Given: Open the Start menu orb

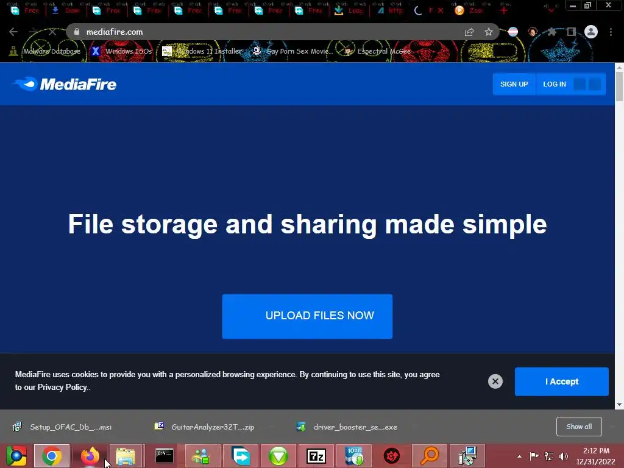Looking at the screenshot, I should [16, 456].
